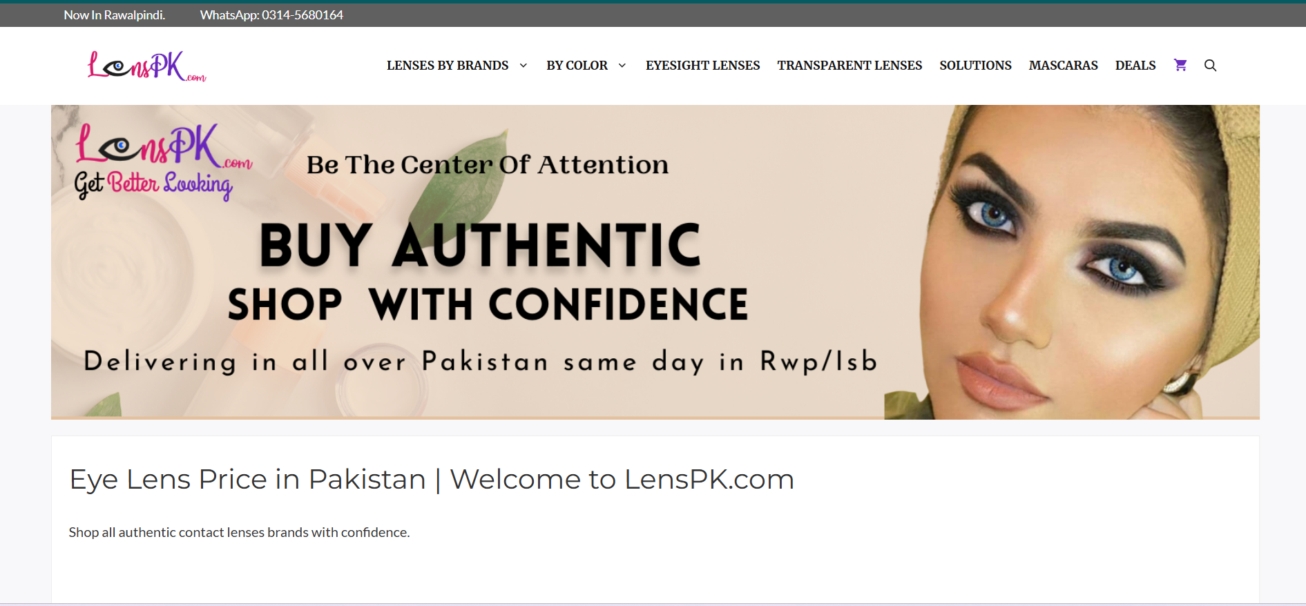The image size is (1306, 606).
Task: Click the Eye Lens Price in Pakistan heading
Action: [x=432, y=479]
